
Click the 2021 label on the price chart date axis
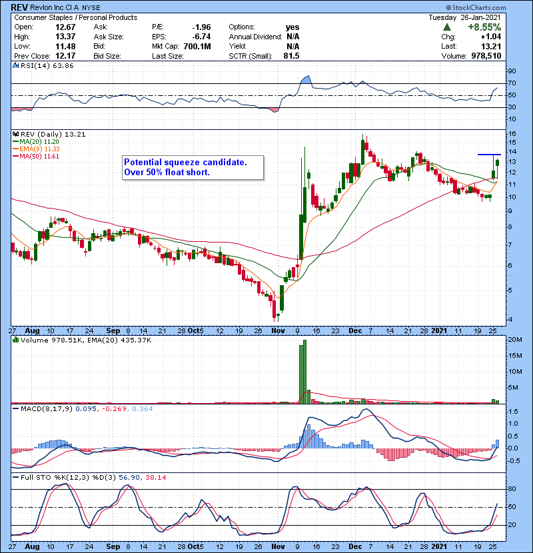point(439,330)
